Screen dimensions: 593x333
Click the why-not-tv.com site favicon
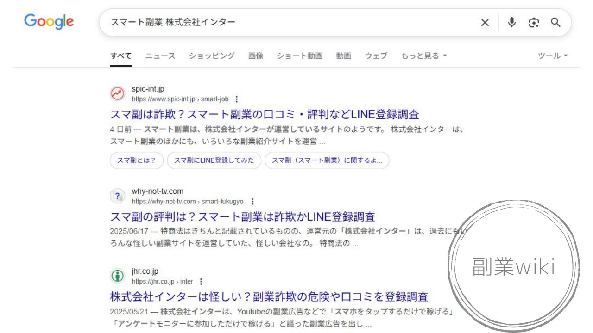click(118, 196)
